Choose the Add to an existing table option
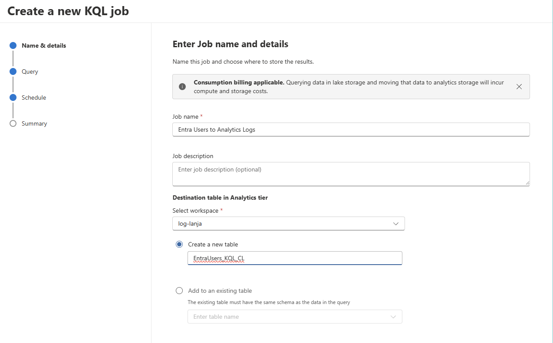This screenshot has height=343, width=553. coord(179,291)
